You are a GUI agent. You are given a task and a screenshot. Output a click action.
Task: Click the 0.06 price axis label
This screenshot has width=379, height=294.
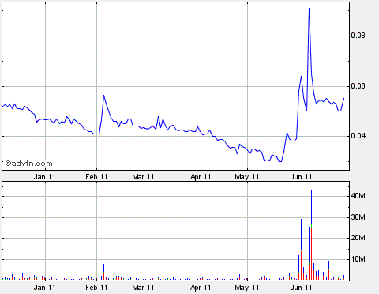point(358,86)
